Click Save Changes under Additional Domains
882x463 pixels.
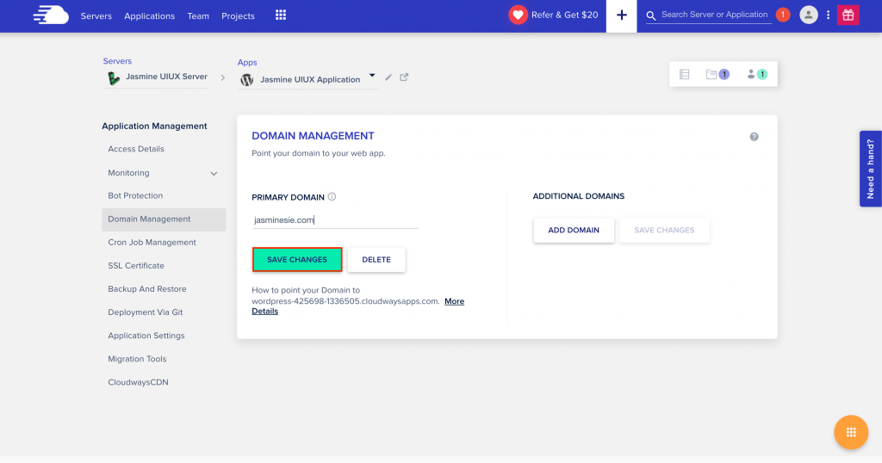tap(664, 231)
